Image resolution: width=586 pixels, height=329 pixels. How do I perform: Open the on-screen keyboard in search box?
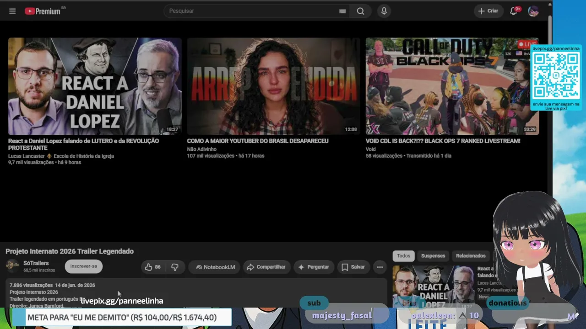pos(342,11)
